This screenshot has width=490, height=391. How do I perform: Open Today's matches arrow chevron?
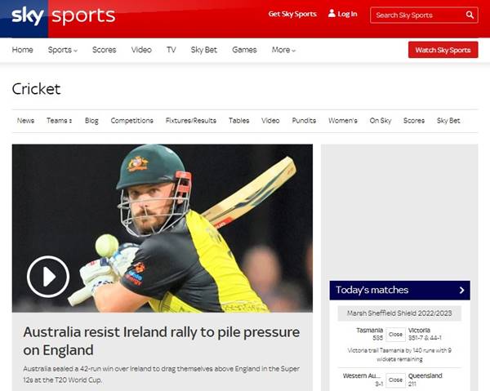[x=462, y=290]
